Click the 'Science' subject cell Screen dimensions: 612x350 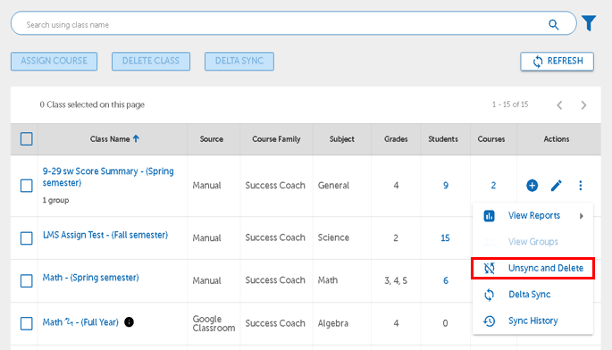click(x=333, y=237)
